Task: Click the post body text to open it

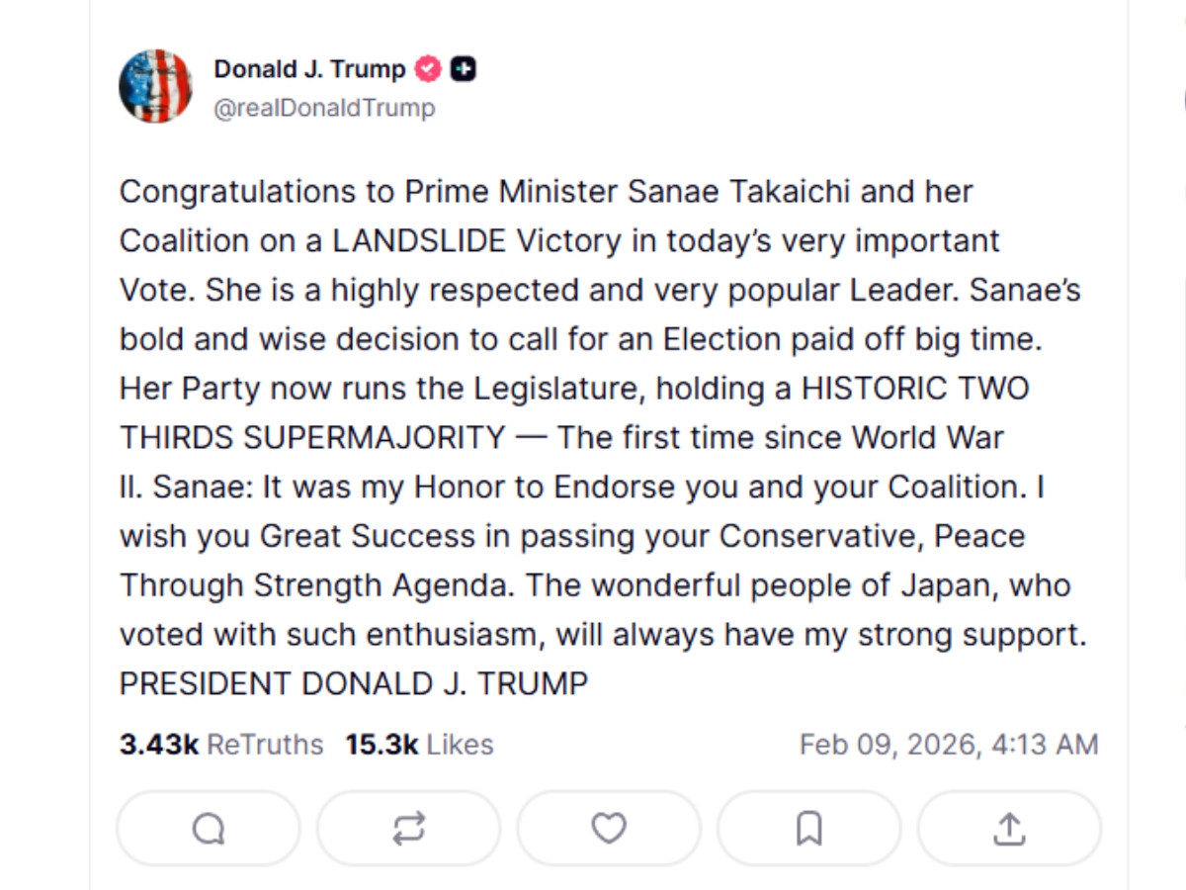Action: click(x=593, y=435)
